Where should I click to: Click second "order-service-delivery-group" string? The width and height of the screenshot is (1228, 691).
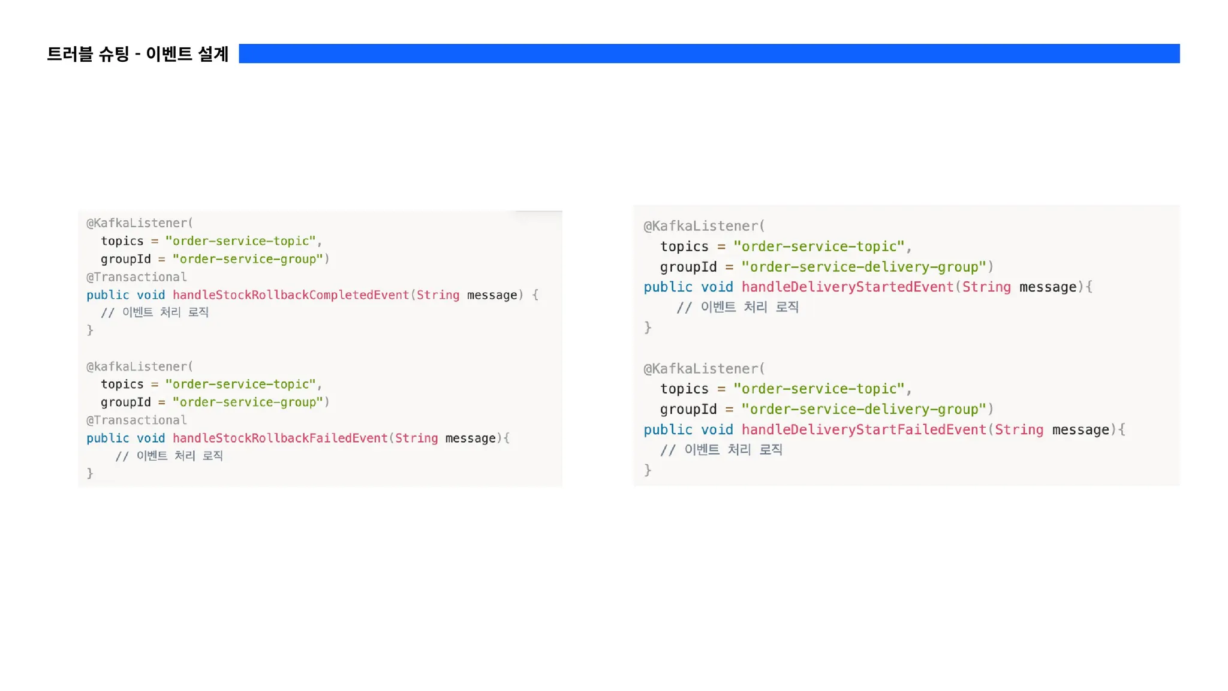(863, 410)
